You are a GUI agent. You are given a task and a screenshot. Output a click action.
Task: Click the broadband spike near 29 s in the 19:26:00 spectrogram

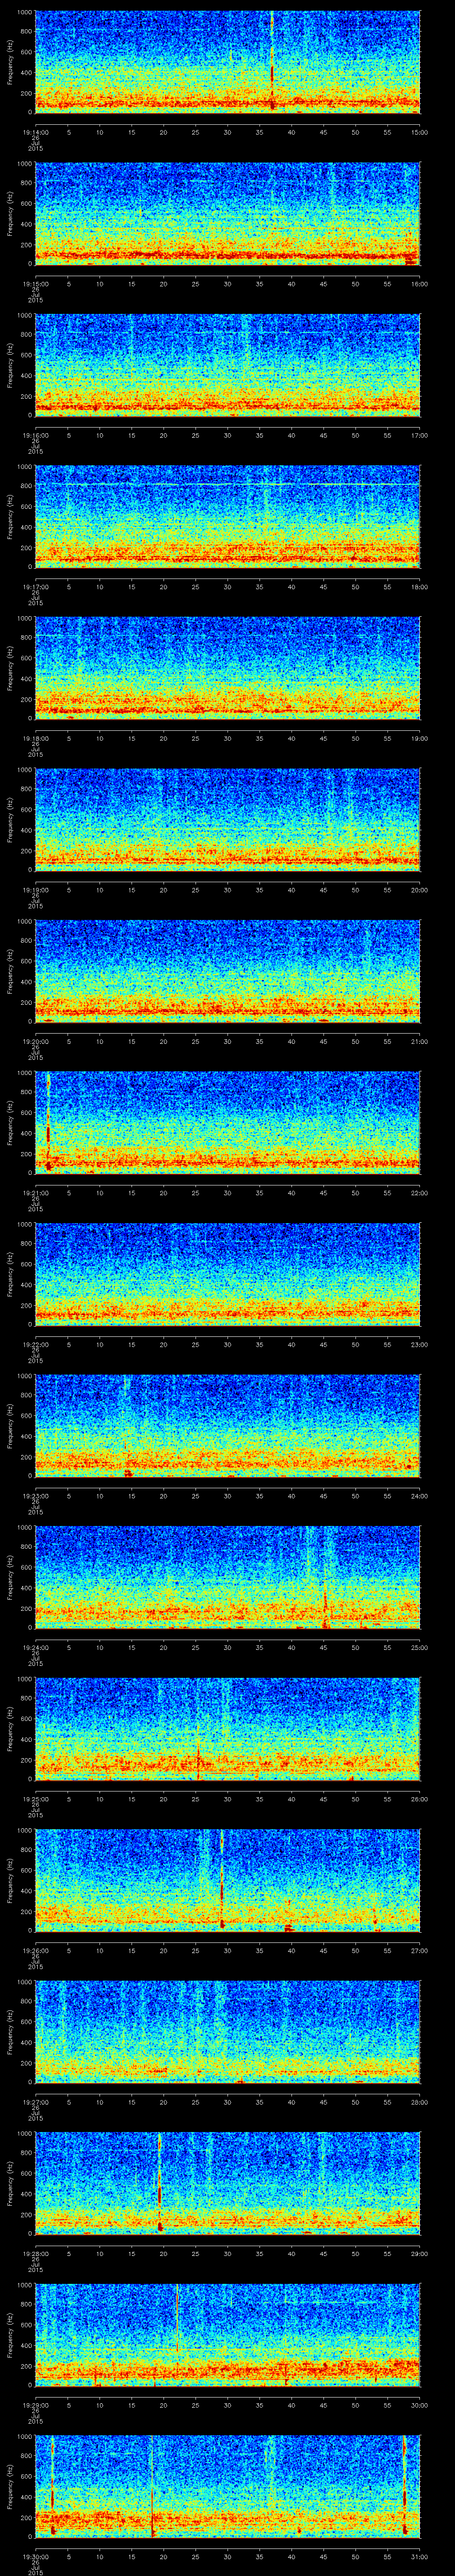pyautogui.click(x=222, y=1878)
